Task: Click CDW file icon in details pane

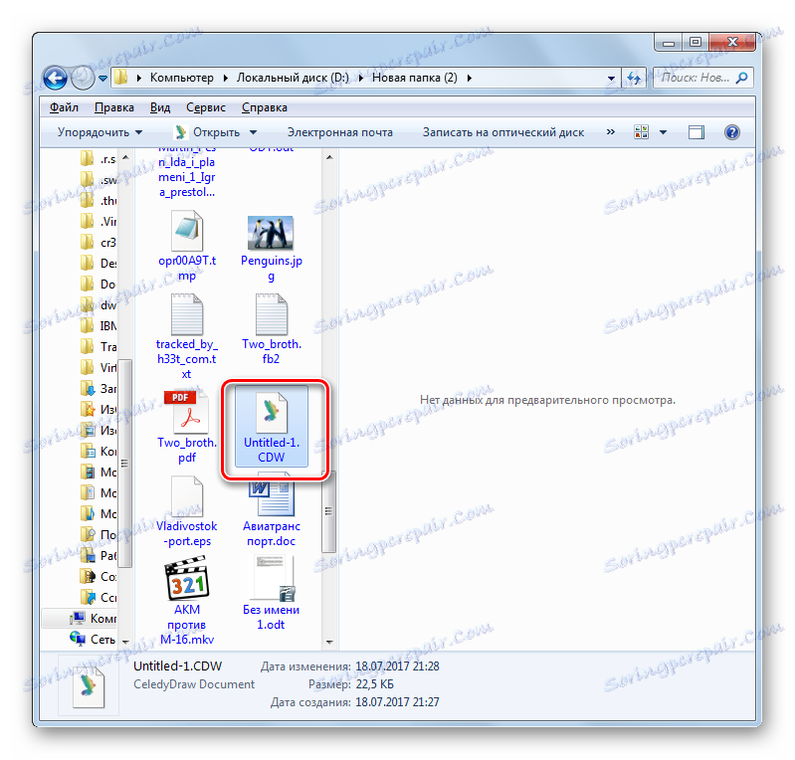Action: [x=89, y=687]
